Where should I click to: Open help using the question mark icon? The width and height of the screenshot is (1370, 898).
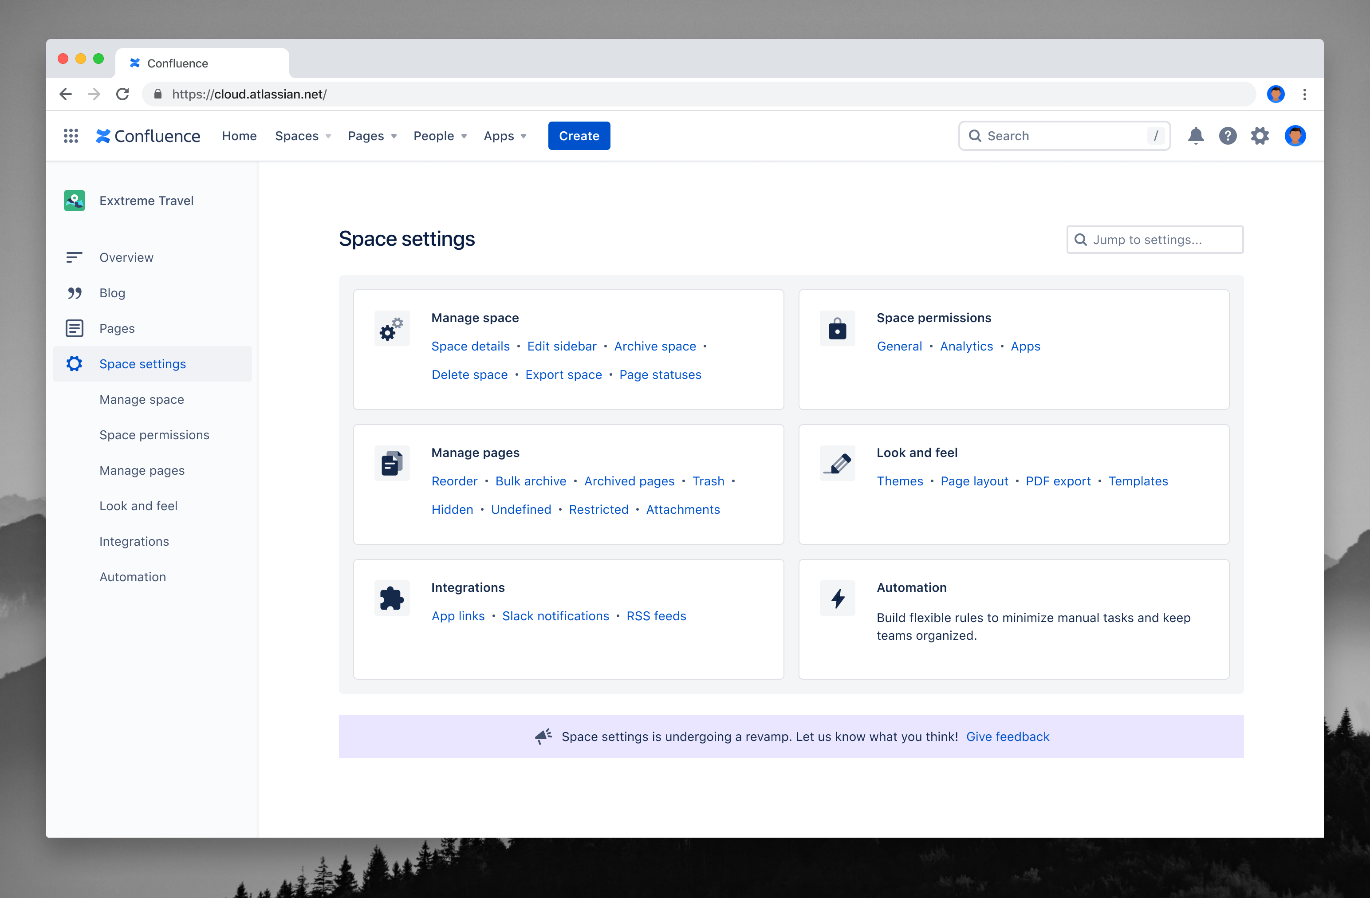(1228, 135)
